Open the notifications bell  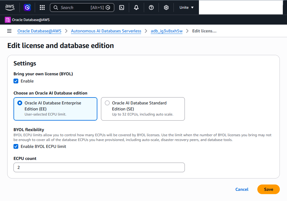(x=136, y=7)
